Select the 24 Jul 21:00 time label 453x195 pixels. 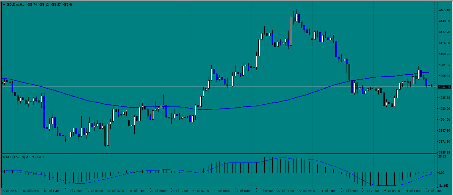[434, 191]
